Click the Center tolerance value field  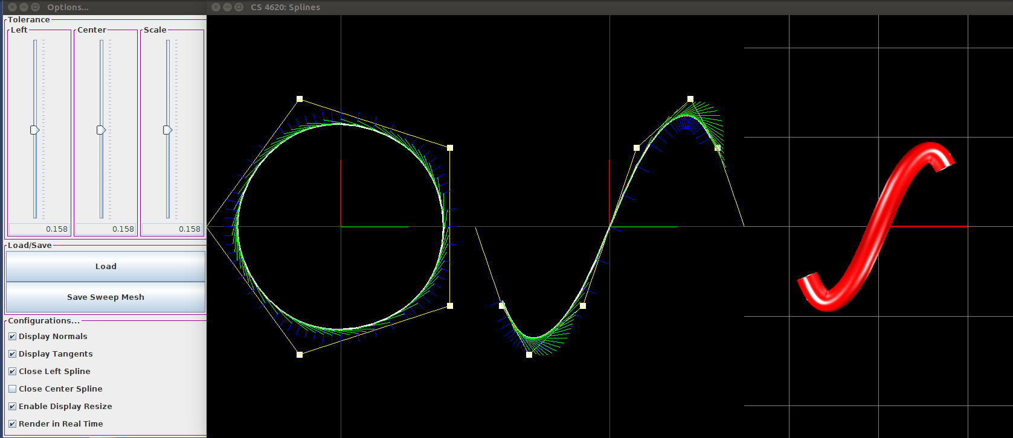(x=106, y=229)
